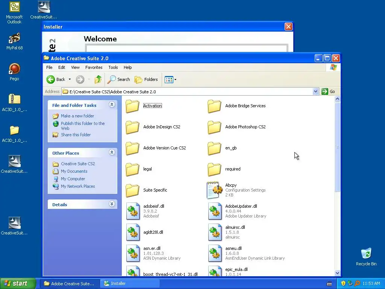
Task: Collapse the File and Folder Tasks panel
Action: 112,105
